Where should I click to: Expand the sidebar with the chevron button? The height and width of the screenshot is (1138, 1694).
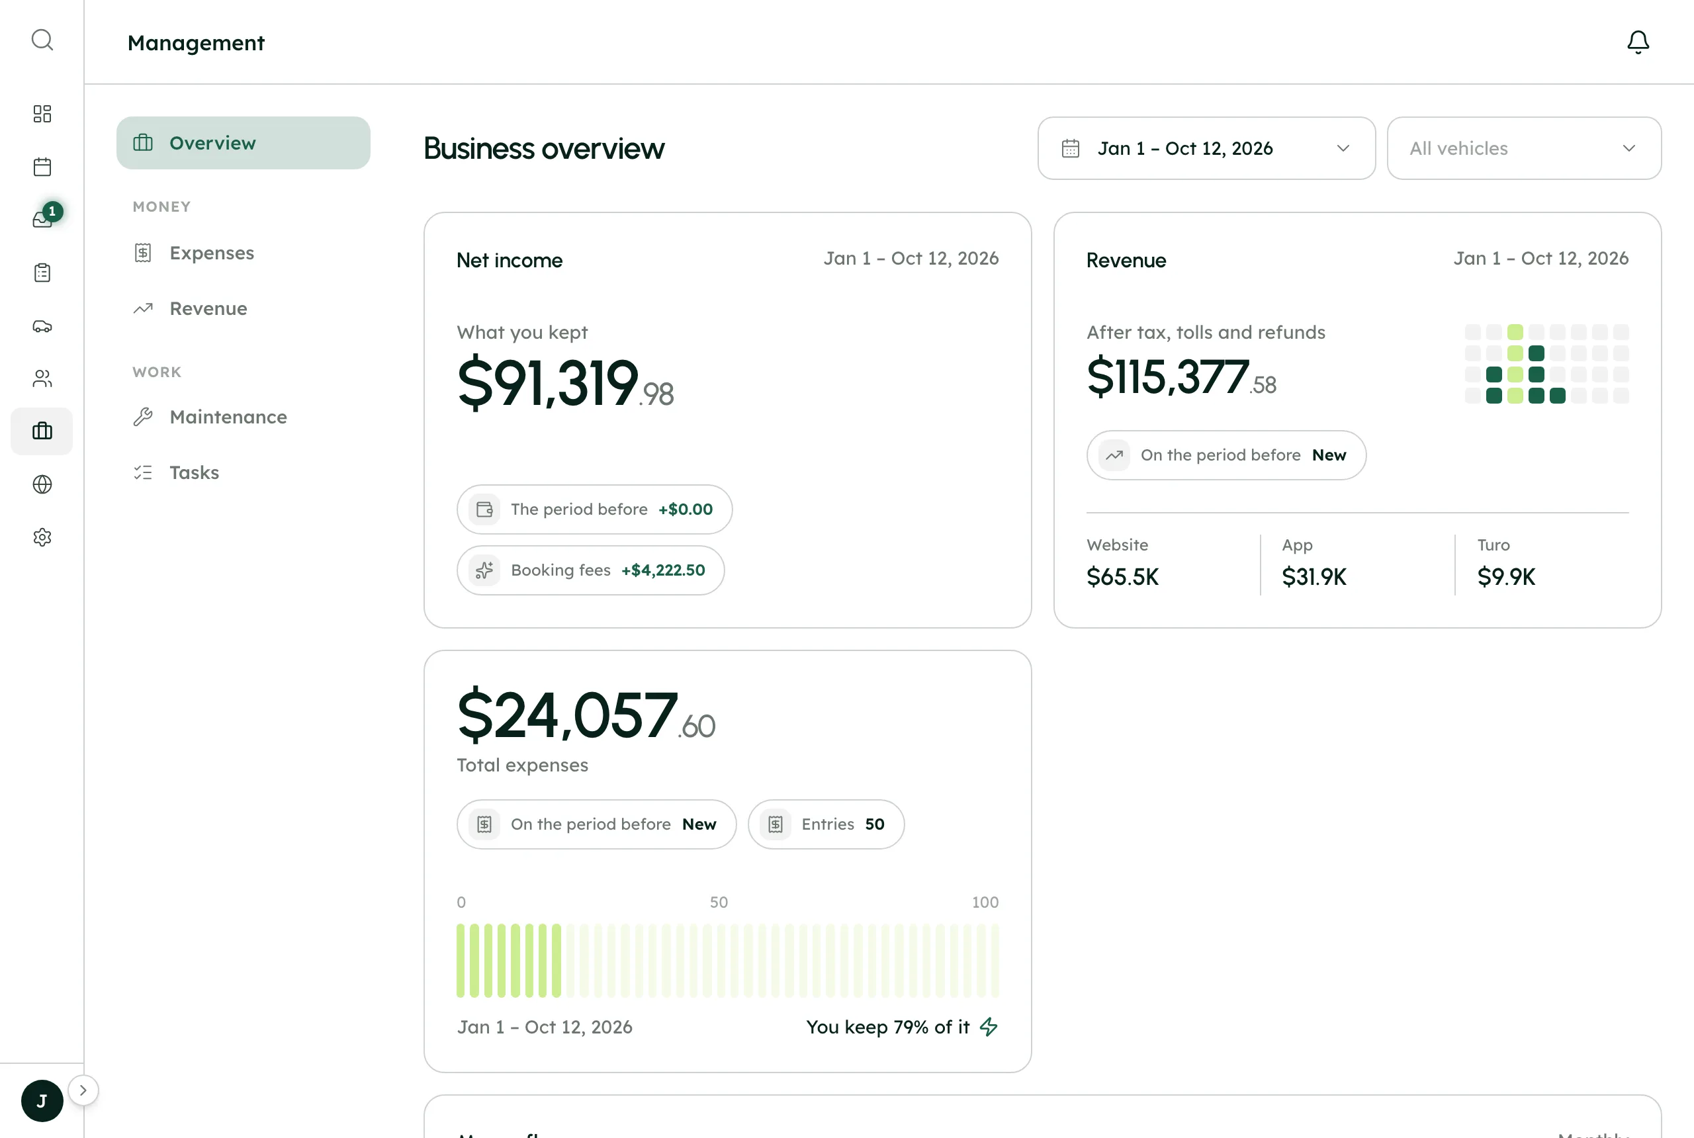click(x=83, y=1090)
